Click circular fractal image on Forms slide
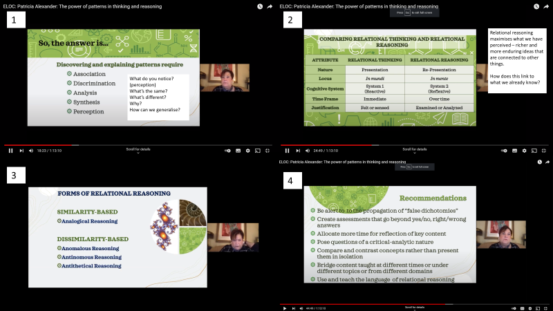This screenshot has height=311, width=553. coord(178,227)
